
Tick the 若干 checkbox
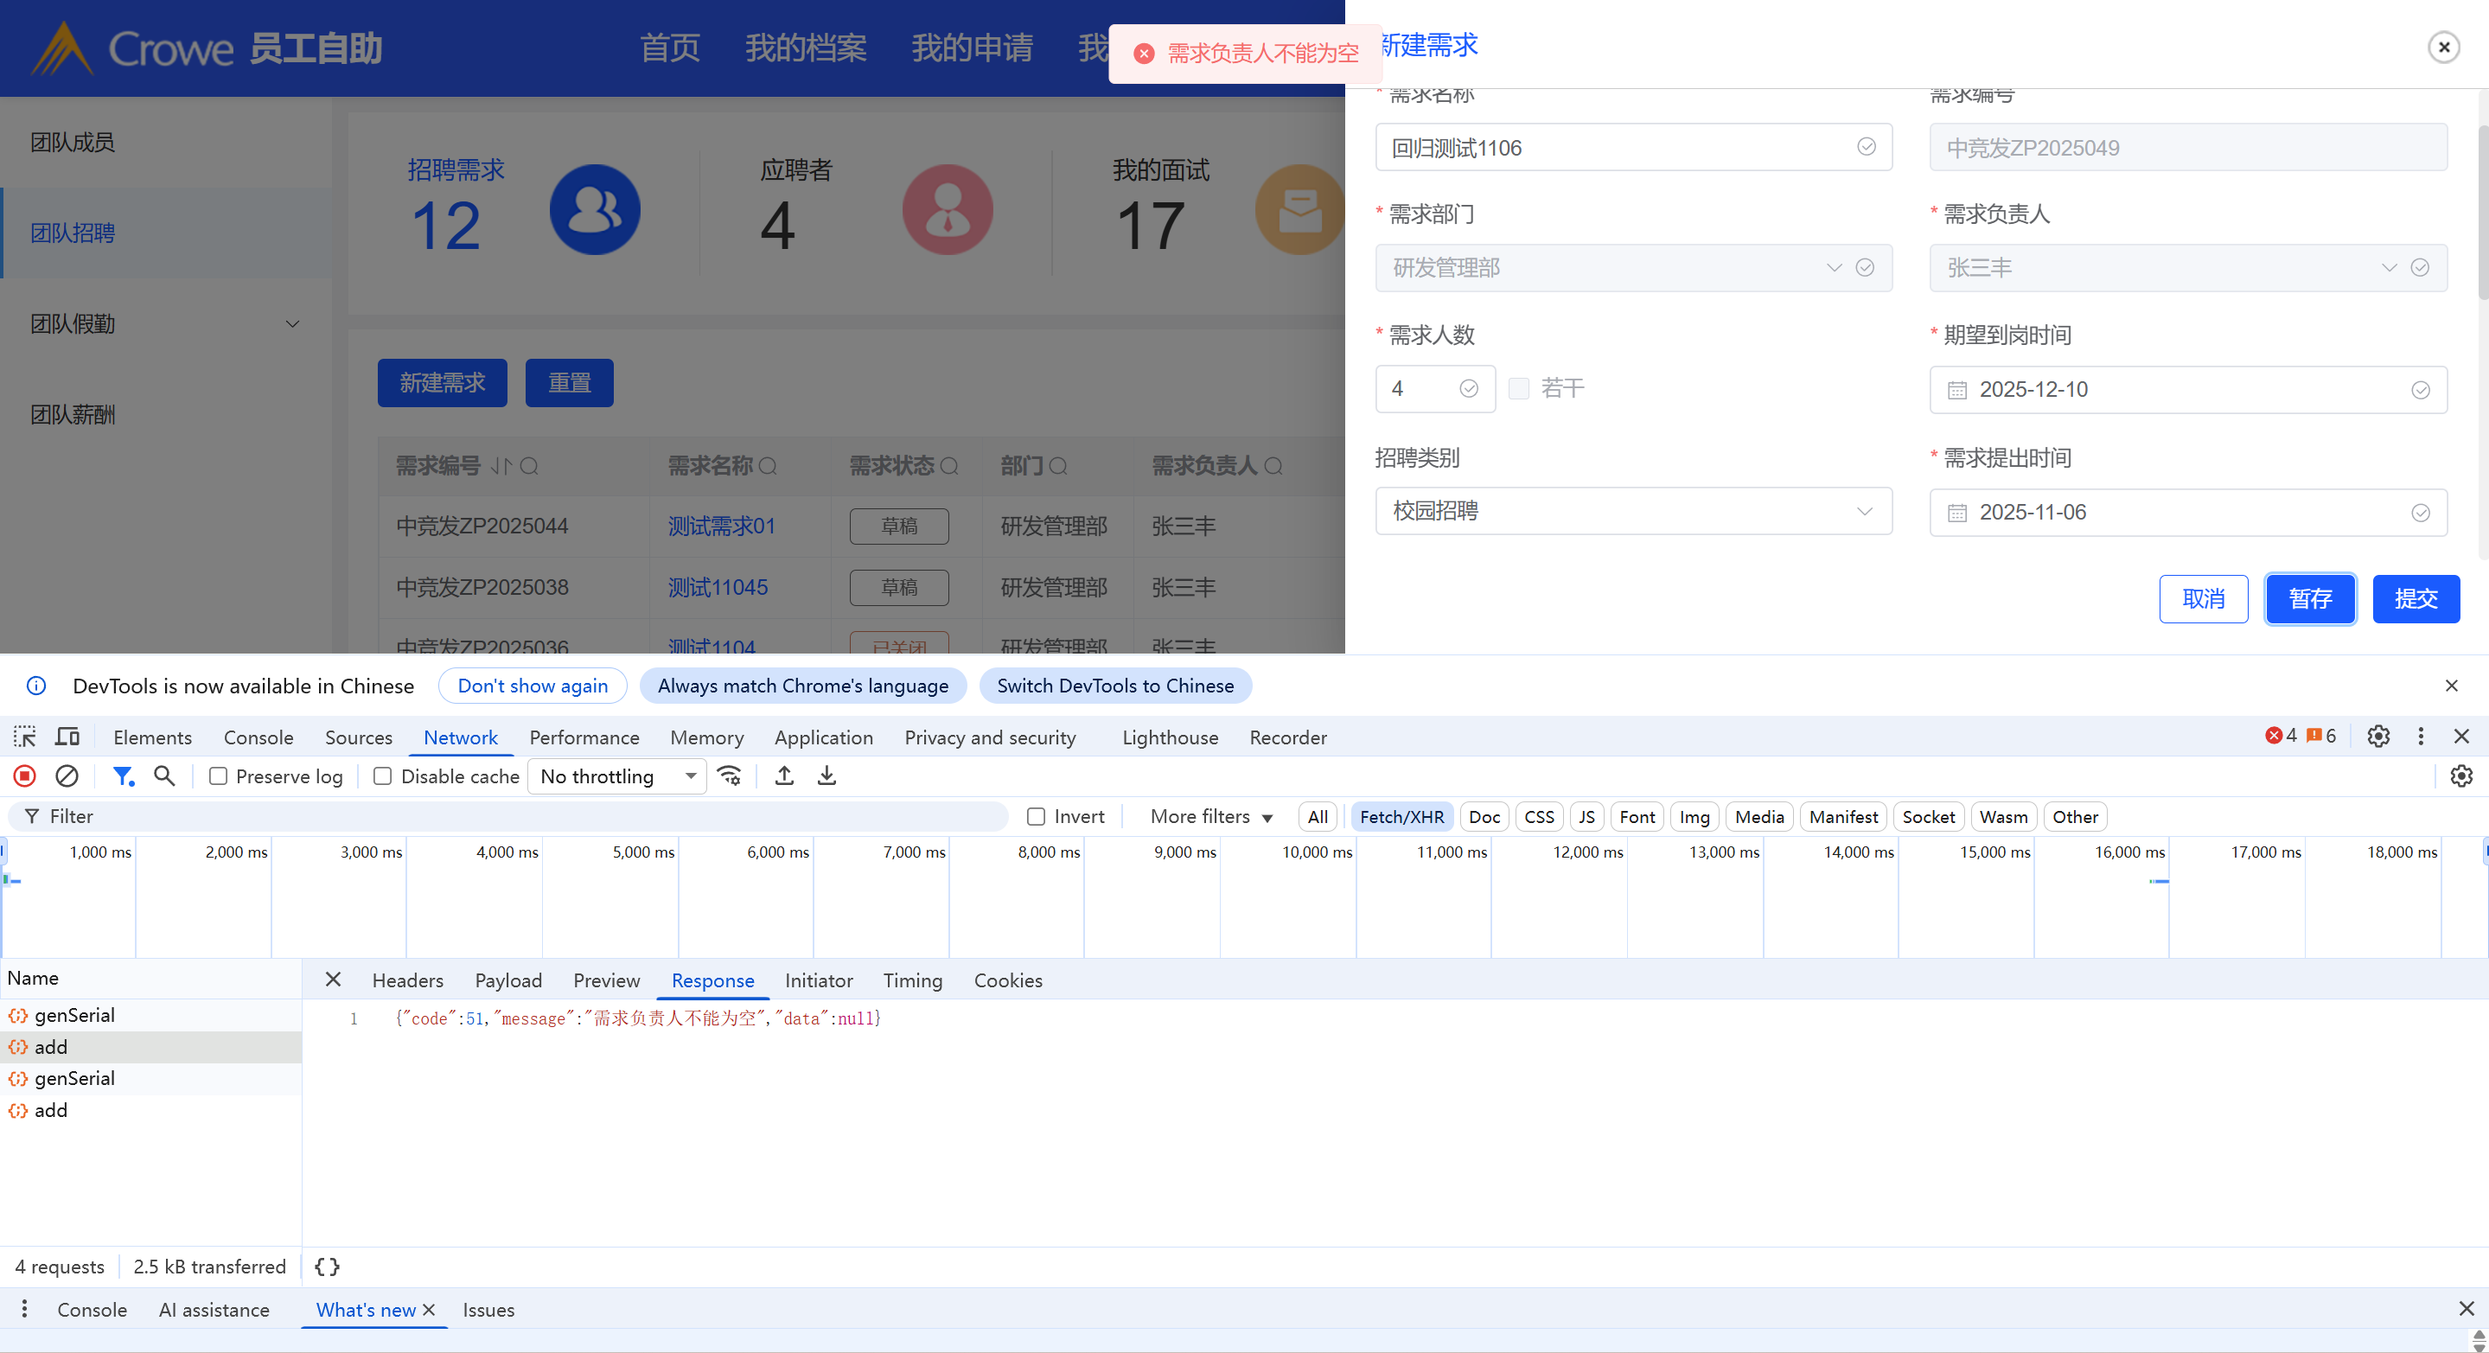click(x=1519, y=388)
